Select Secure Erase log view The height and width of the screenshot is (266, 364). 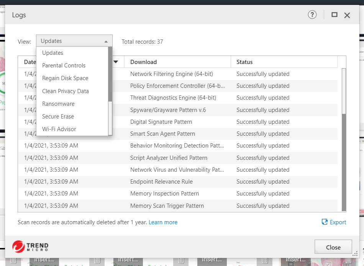tap(58, 117)
